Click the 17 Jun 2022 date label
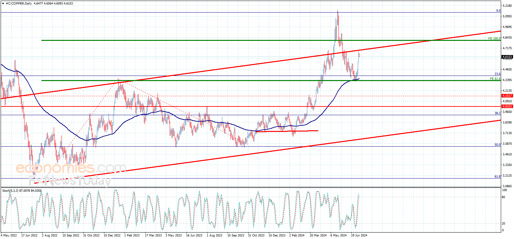This screenshot has width=514, height=239. point(29,235)
